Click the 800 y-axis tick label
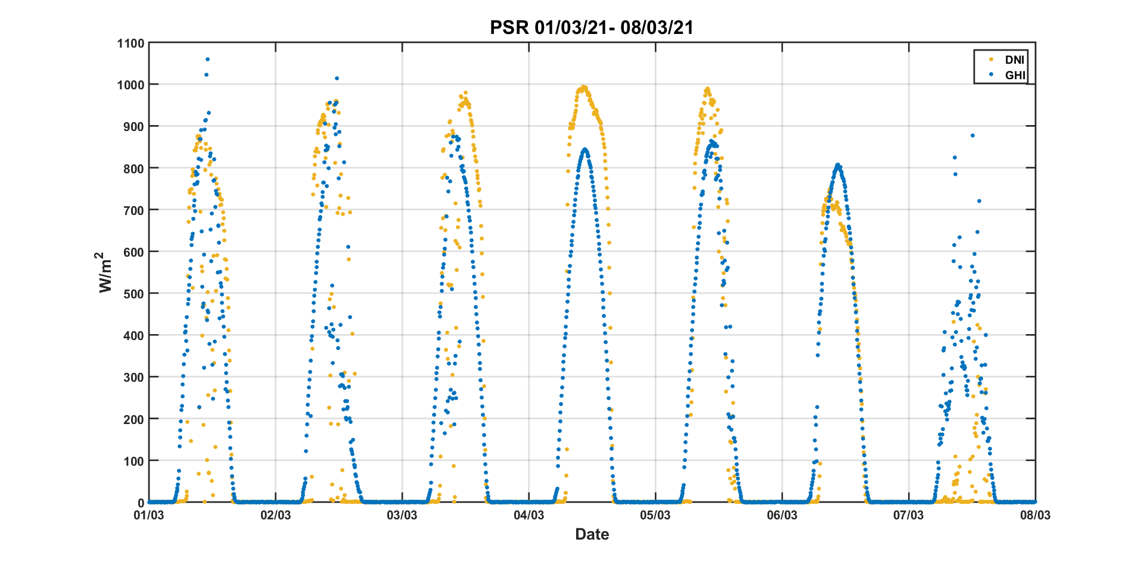The height and width of the screenshot is (564, 1144). (133, 169)
